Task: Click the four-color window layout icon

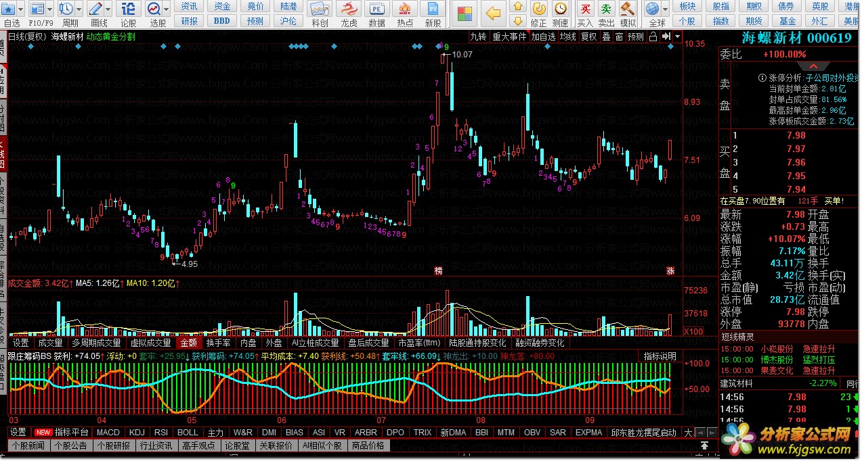Action: pos(465,14)
